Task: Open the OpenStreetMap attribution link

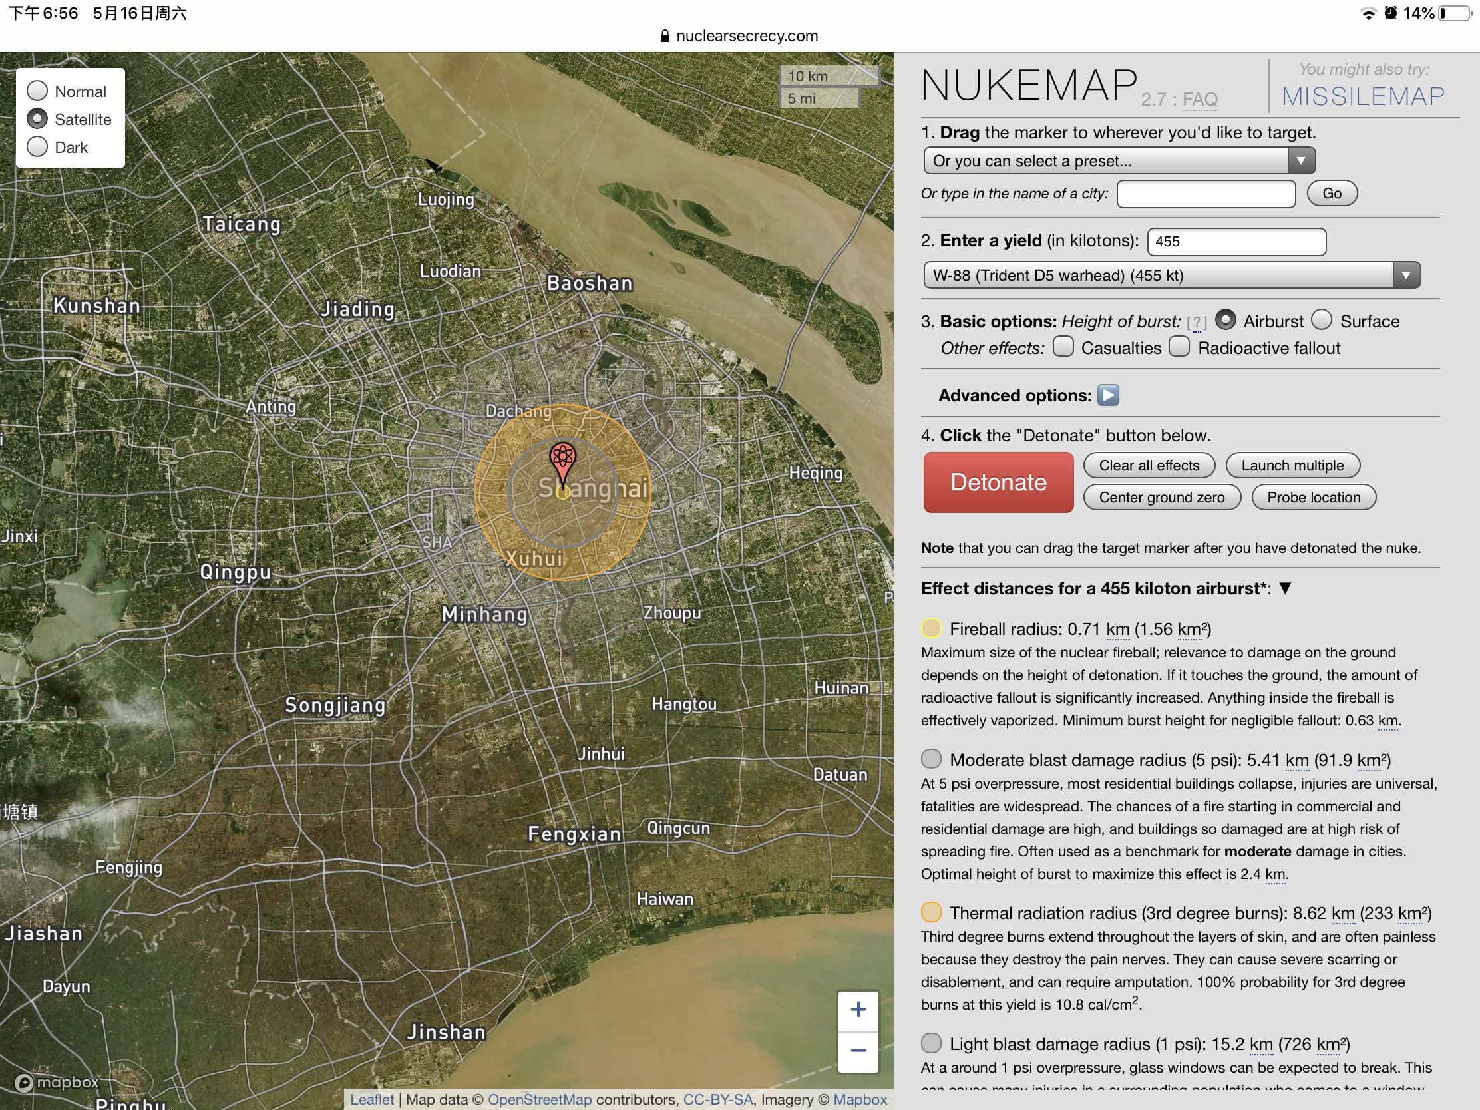Action: coord(539,1100)
